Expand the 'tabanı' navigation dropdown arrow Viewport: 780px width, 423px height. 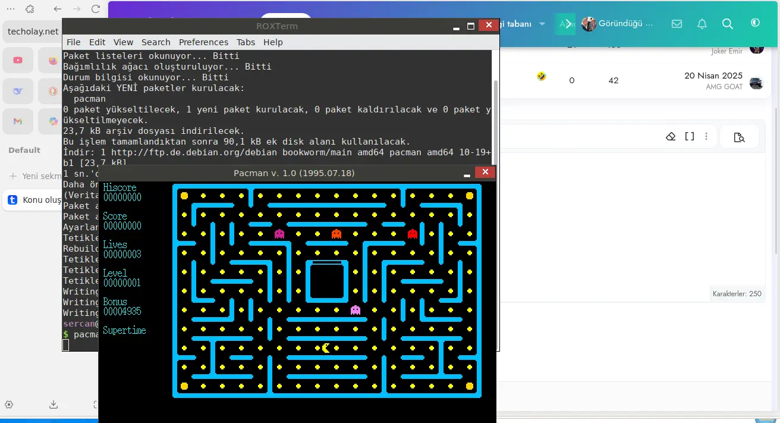pyautogui.click(x=542, y=24)
